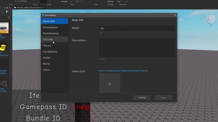Open the Manager ribbon item

pos(64,1)
